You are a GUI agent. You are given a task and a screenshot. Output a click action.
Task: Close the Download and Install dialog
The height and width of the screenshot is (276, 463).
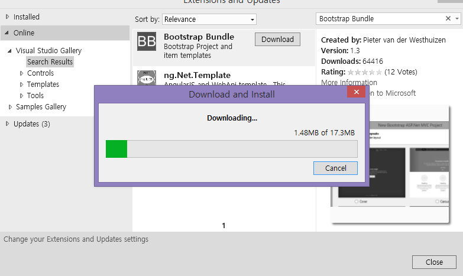coord(357,92)
